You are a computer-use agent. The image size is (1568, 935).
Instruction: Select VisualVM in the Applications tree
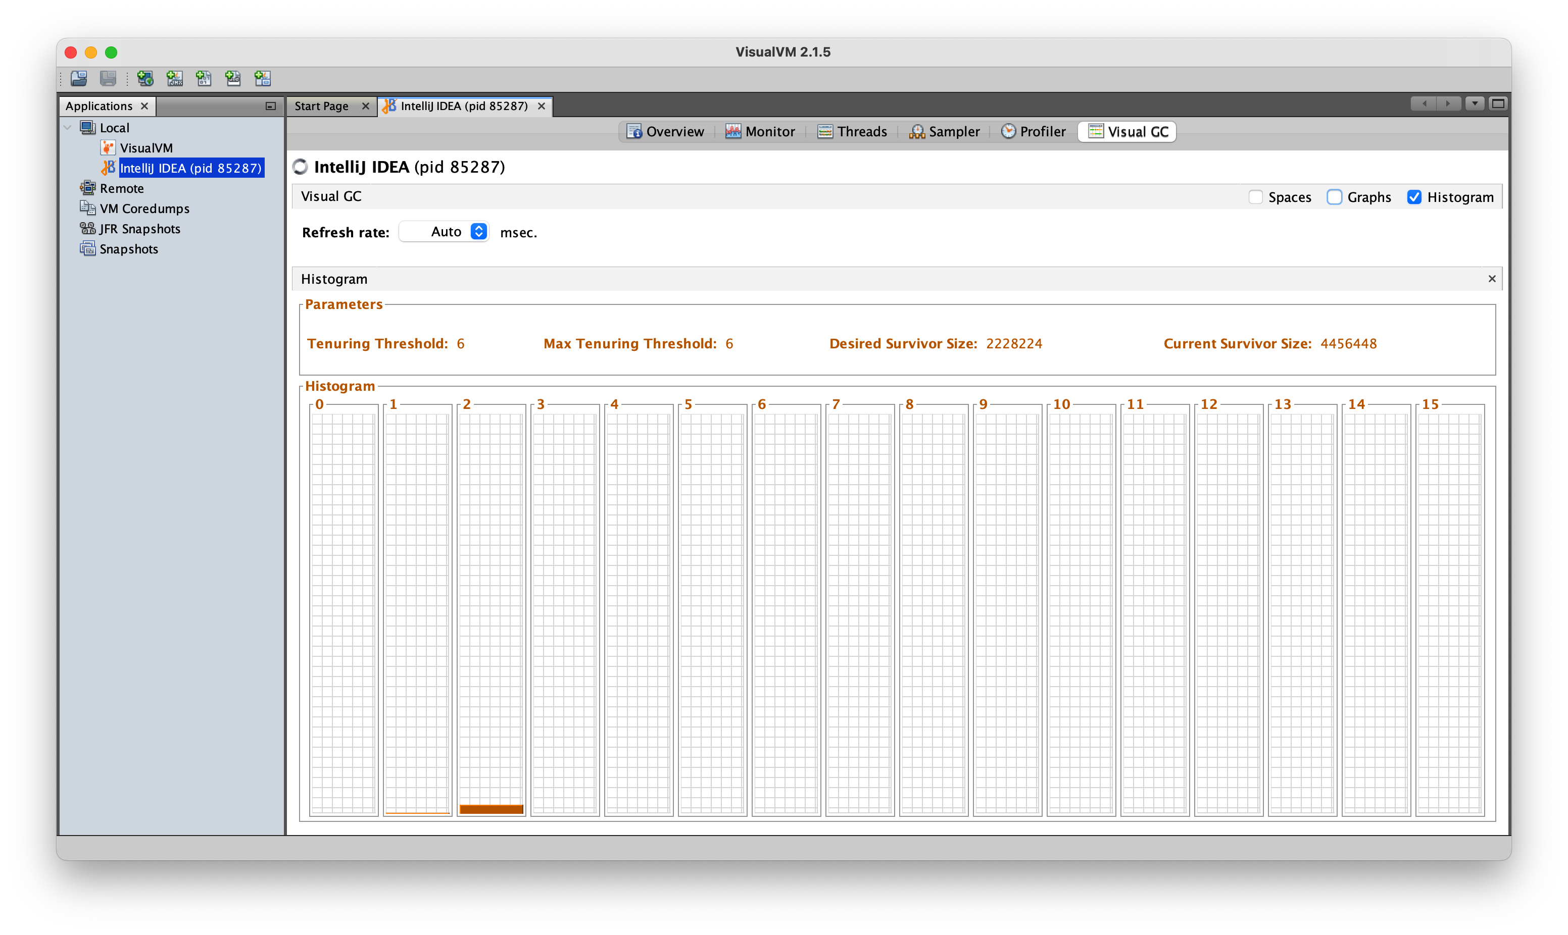(146, 147)
